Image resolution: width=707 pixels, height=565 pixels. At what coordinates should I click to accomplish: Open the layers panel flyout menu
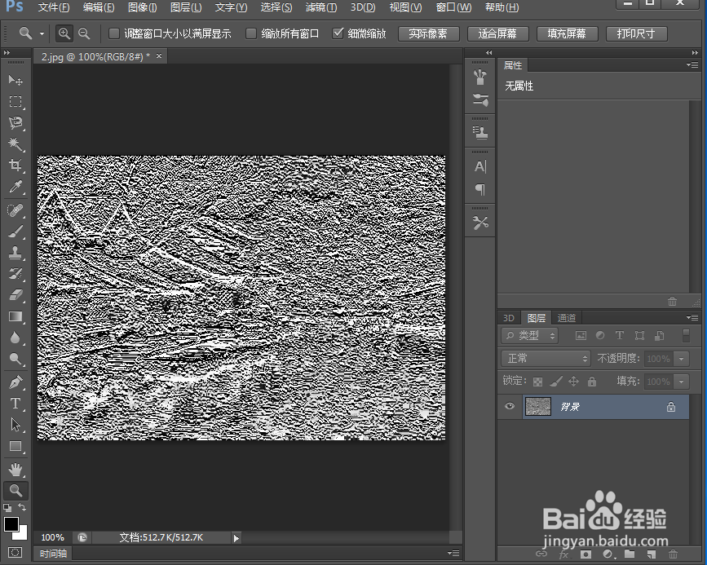(692, 317)
